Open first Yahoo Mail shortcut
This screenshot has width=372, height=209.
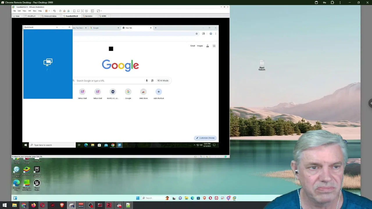[82, 94]
